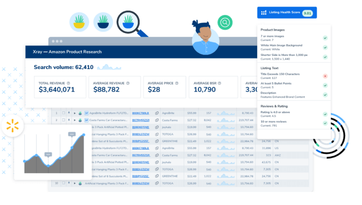Click the SP sponsored badge in row 1

coord(86,113)
